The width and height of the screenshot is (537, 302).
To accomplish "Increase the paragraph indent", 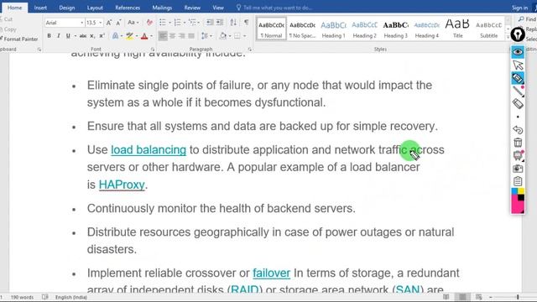I will click(220, 23).
